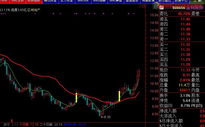Click the PE(动) label

click(x=197, y=105)
